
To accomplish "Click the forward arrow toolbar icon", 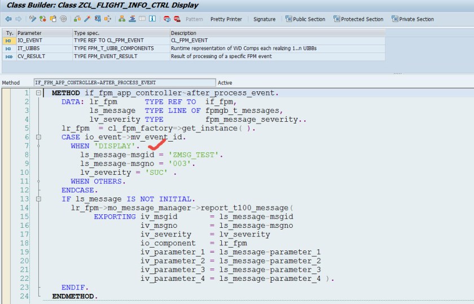I will pos(19,19).
